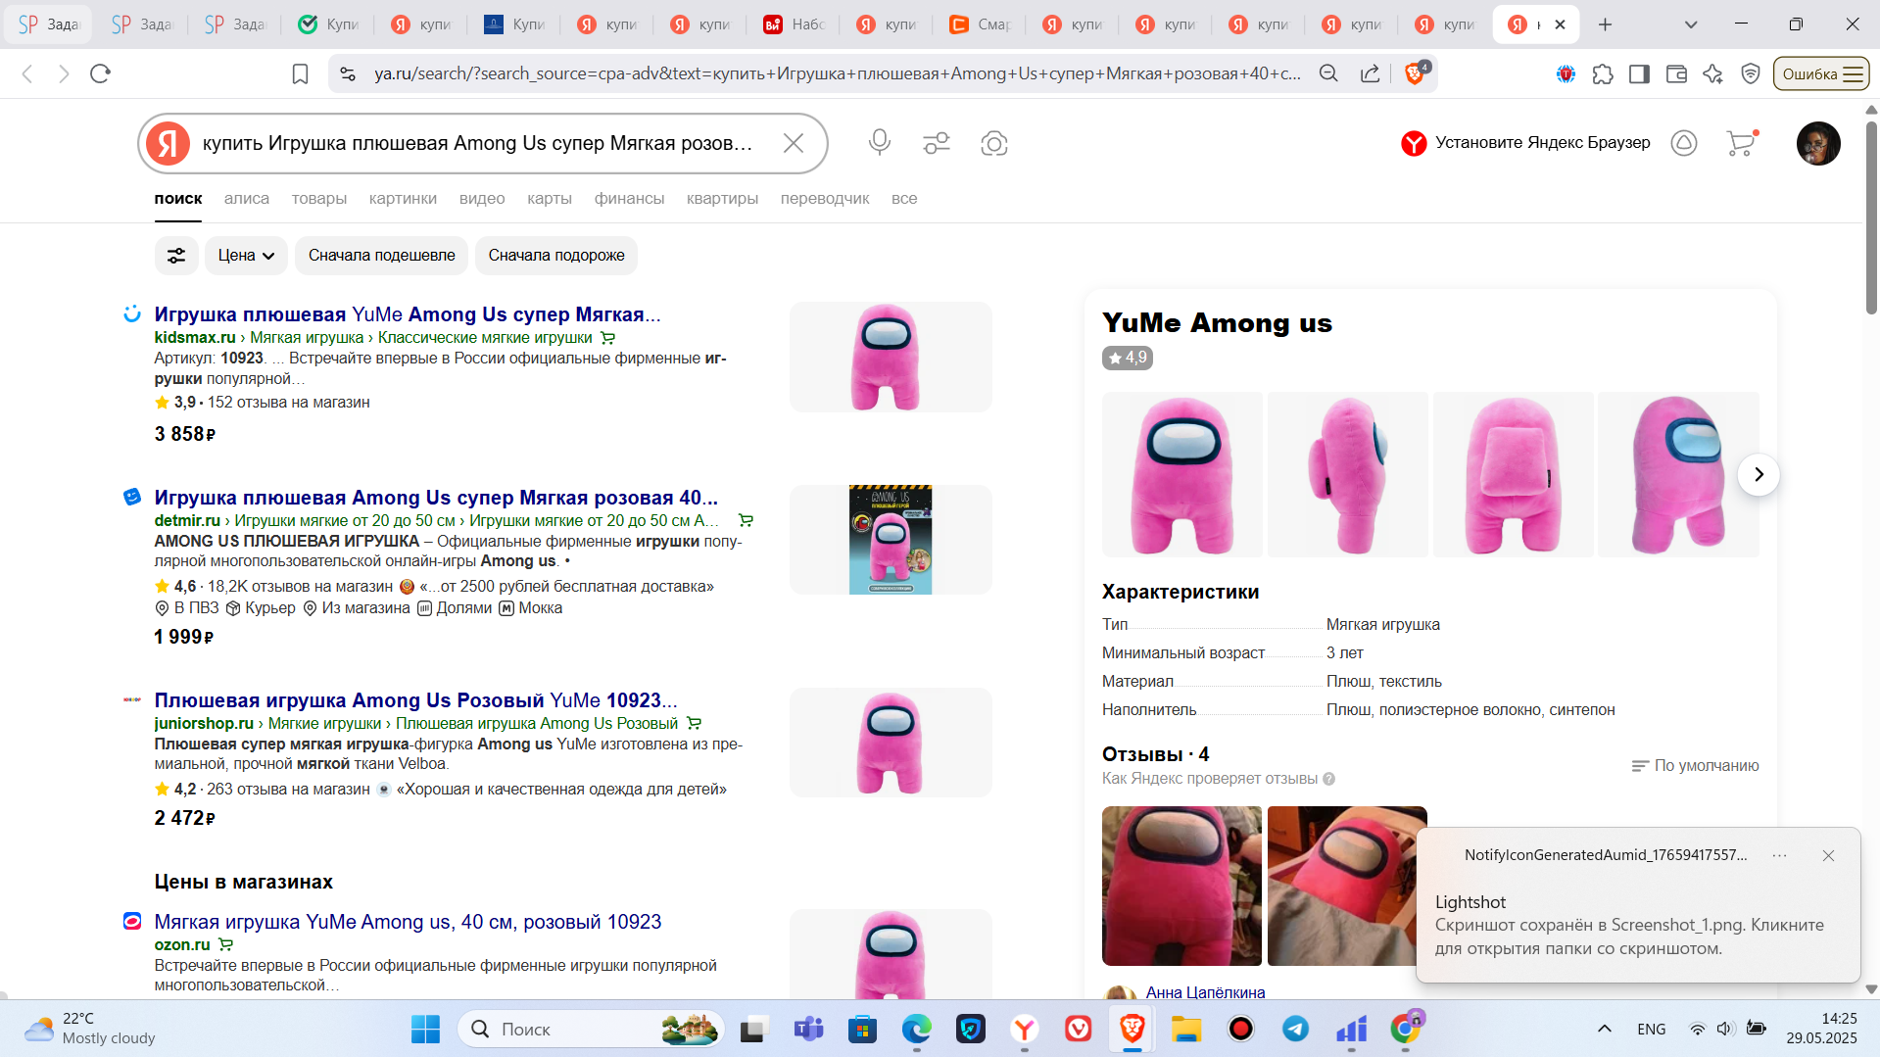Viewport: 1880px width, 1057px height.
Task: Open the Ошибка browser menu button
Action: pos(1821,73)
